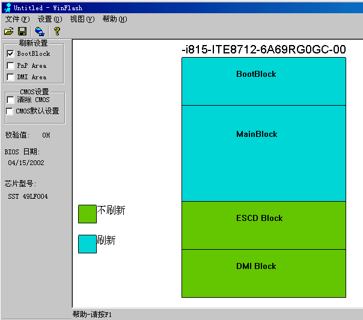Select the DMI Block region
This screenshot has width=363, height=320.
[264, 274]
